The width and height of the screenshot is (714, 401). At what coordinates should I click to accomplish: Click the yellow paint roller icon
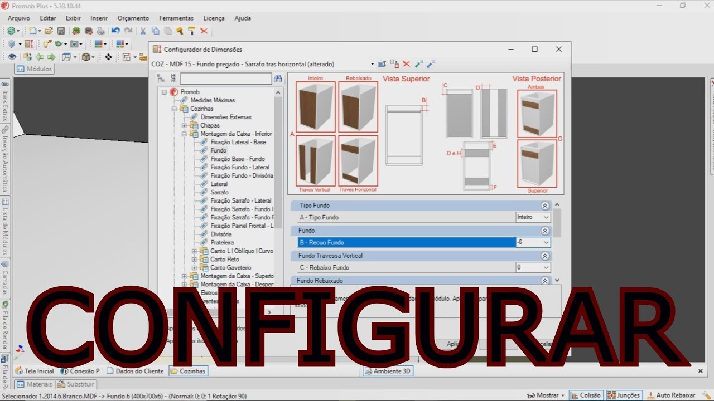[x=191, y=31]
